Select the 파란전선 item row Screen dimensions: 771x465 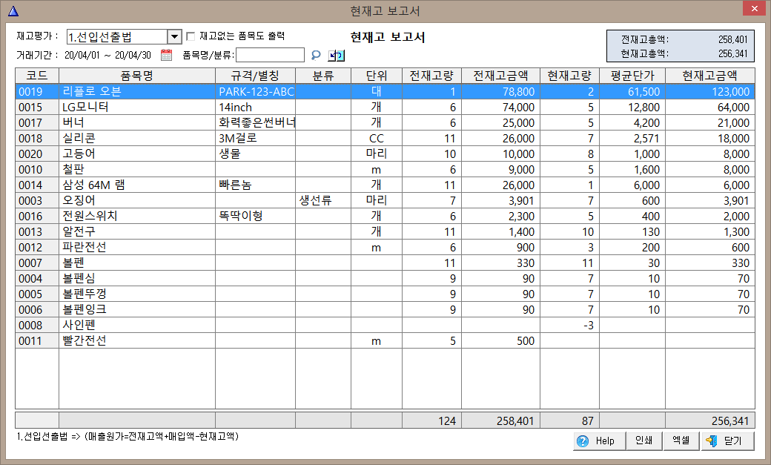click(x=385, y=248)
